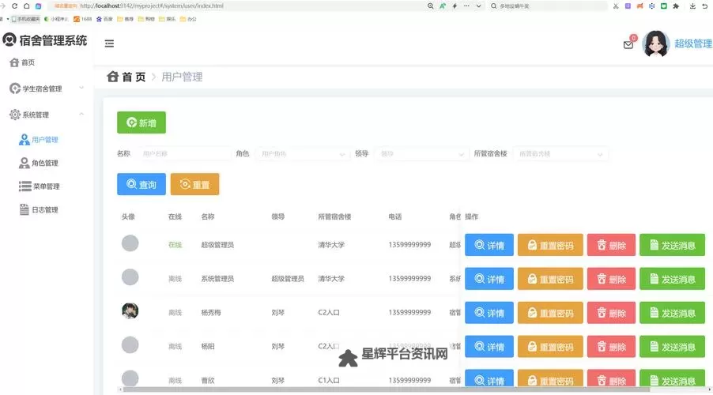The height and width of the screenshot is (395, 713).
Task: Go to 首页 in the sidebar
Action: [x=22, y=62]
